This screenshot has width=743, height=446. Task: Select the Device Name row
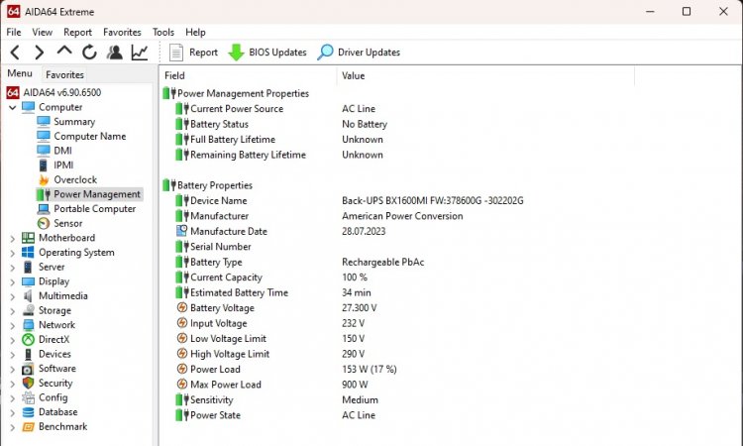tap(350, 201)
